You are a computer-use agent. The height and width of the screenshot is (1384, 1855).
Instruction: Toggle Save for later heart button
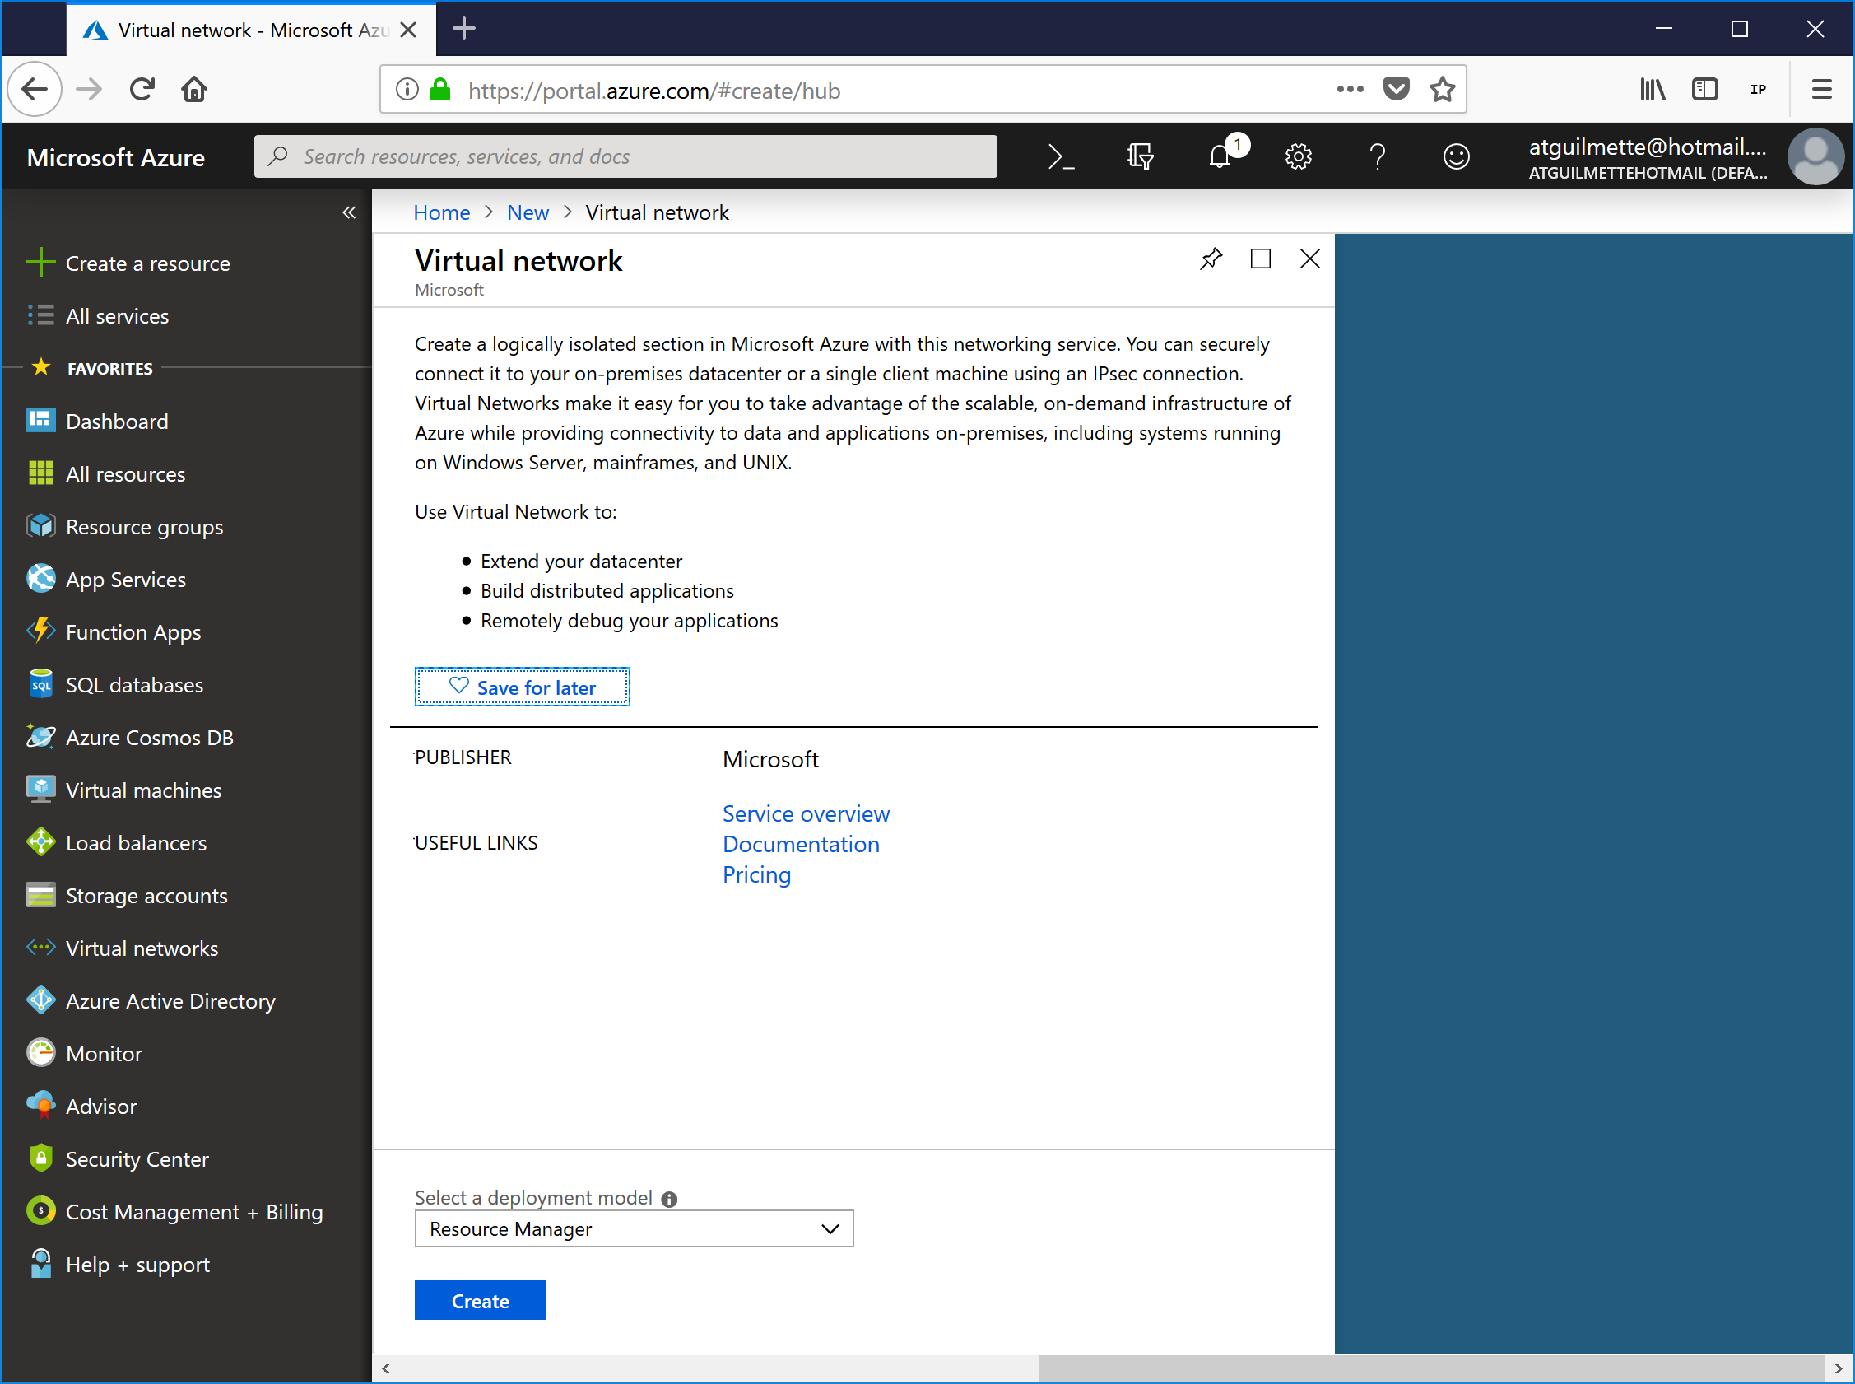point(522,687)
